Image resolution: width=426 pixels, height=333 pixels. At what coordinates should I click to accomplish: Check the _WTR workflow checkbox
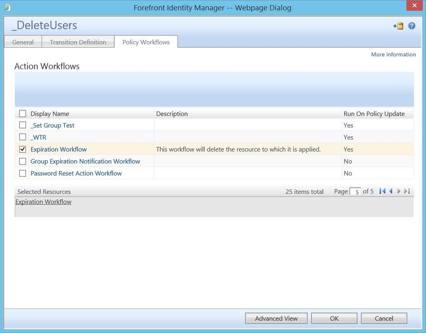pyautogui.click(x=23, y=137)
